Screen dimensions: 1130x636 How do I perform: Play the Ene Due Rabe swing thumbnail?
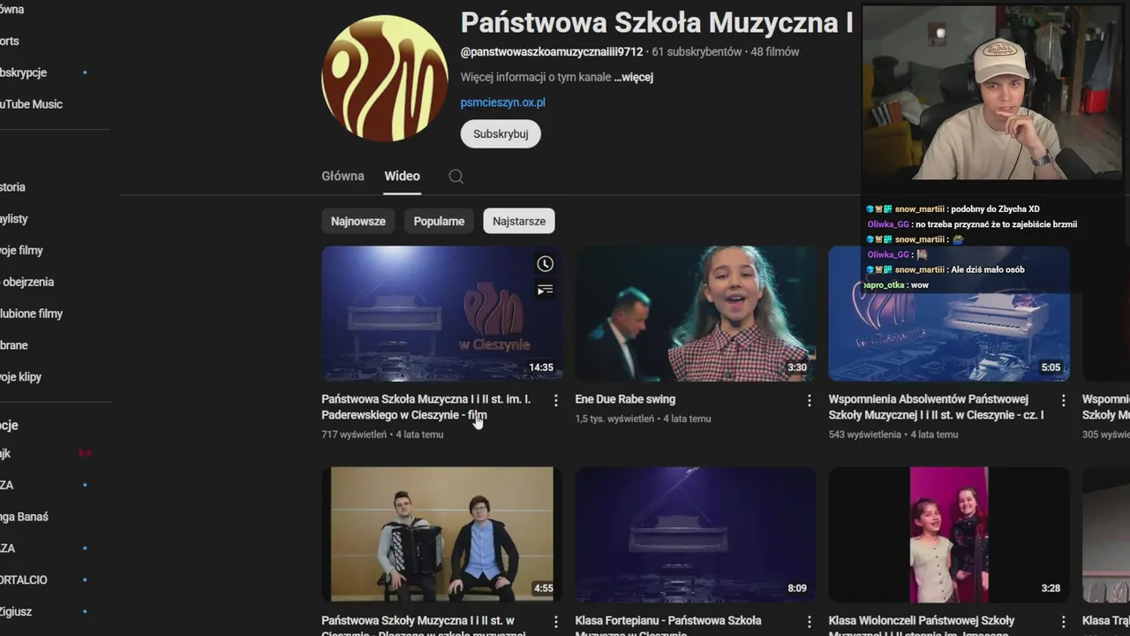coord(696,314)
